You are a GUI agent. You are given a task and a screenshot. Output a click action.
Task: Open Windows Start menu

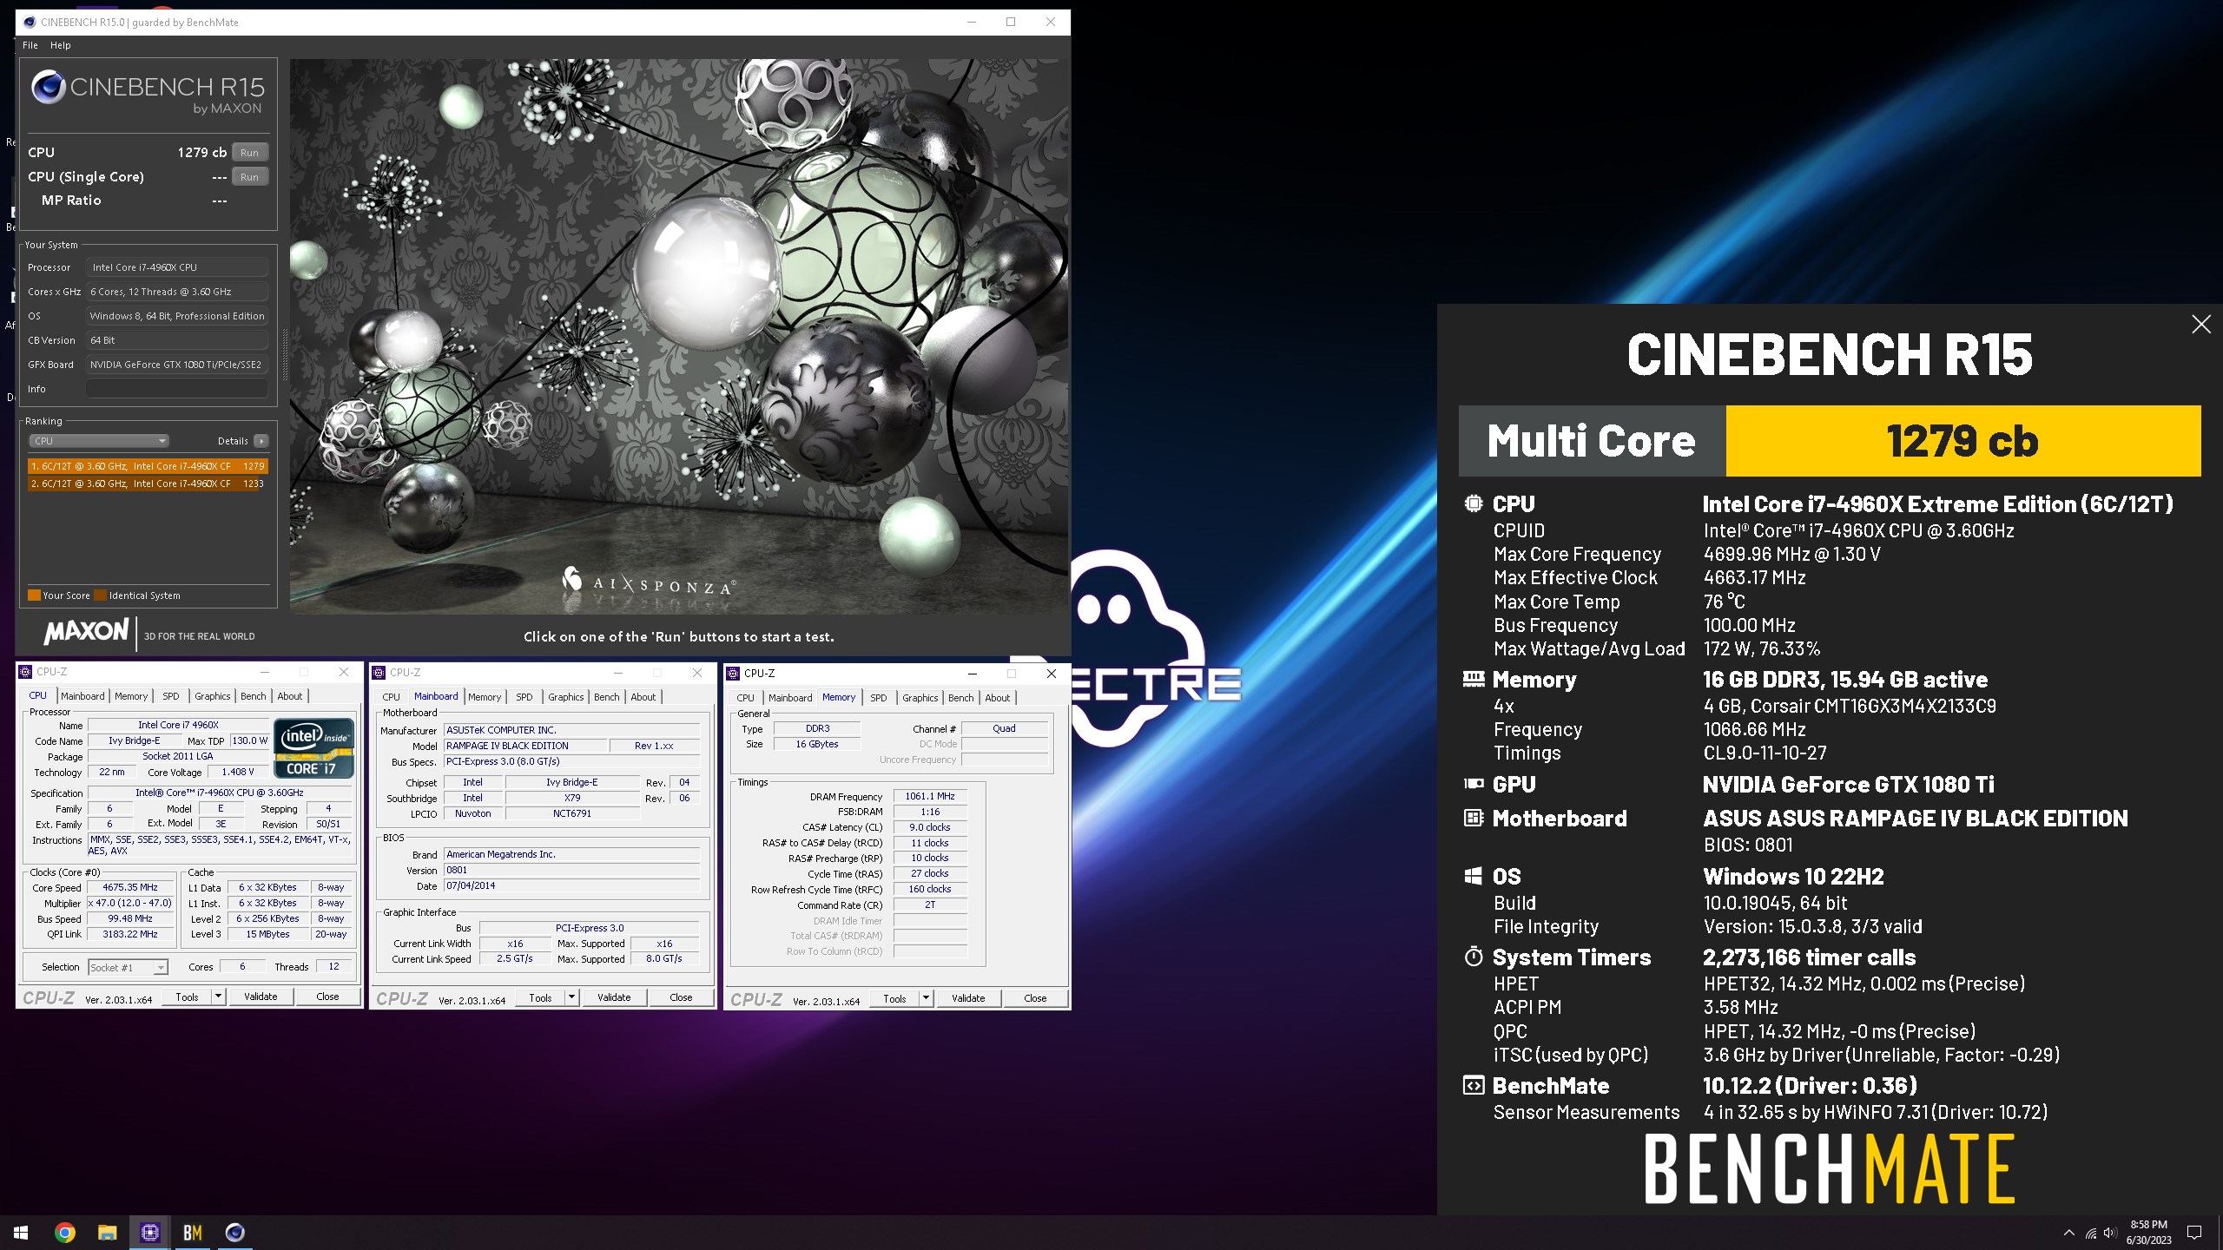tap(21, 1233)
